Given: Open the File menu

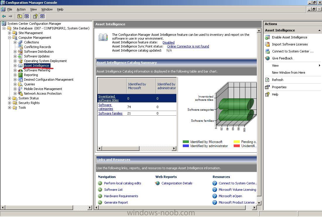Looking at the screenshot, I should pos(10,9).
